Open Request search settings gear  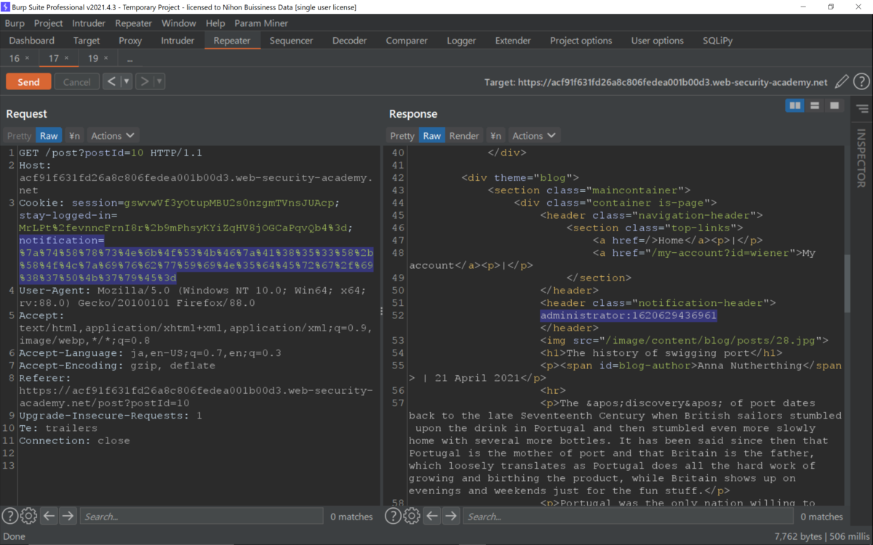28,516
